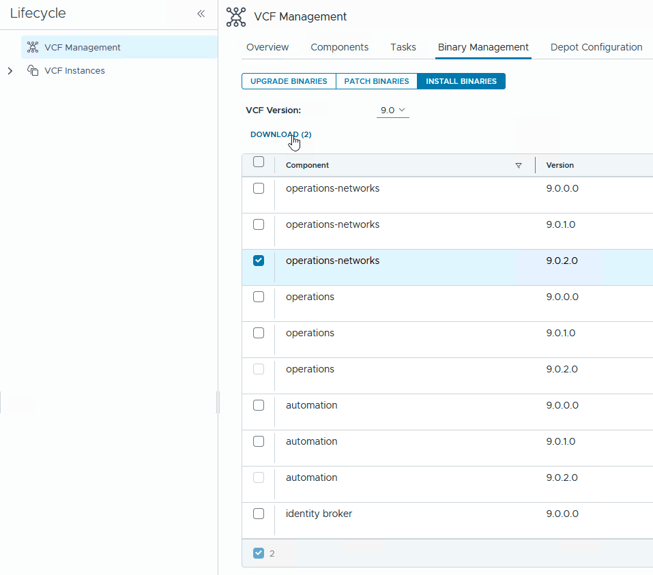Click the Download (2) link
Viewport: 653px width, 575px height.
(280, 134)
